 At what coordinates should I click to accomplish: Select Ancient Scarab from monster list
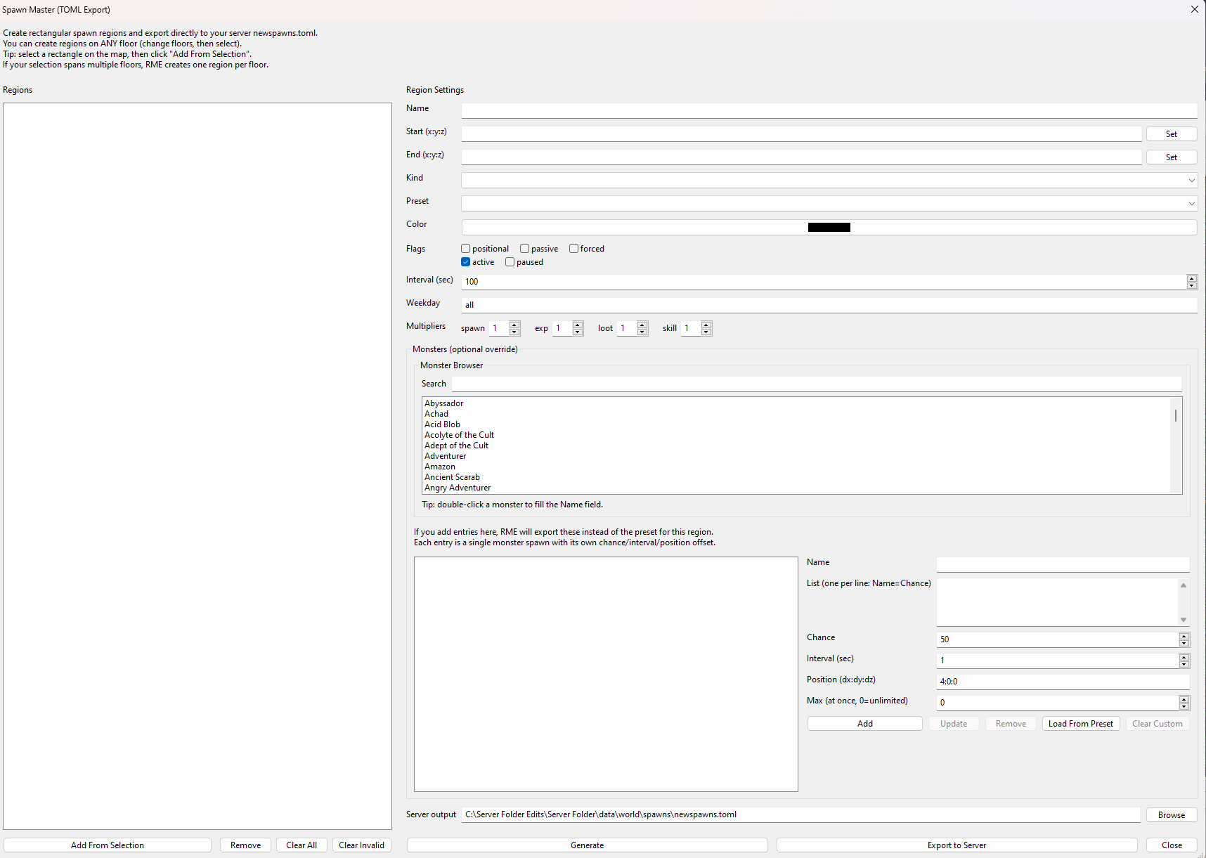(x=452, y=477)
